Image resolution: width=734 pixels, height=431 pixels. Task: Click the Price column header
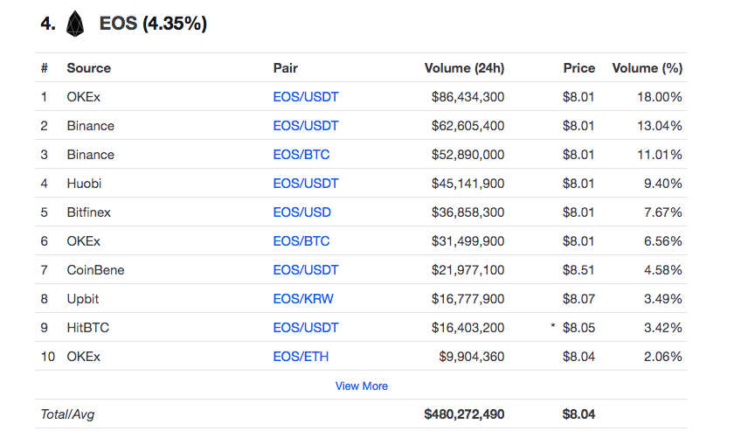pyautogui.click(x=579, y=68)
